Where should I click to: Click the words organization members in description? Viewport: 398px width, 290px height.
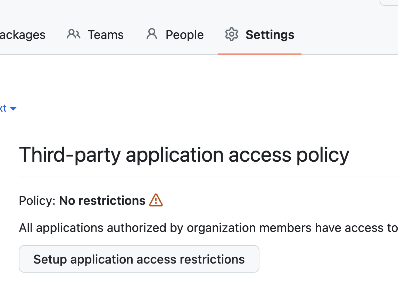(249, 228)
